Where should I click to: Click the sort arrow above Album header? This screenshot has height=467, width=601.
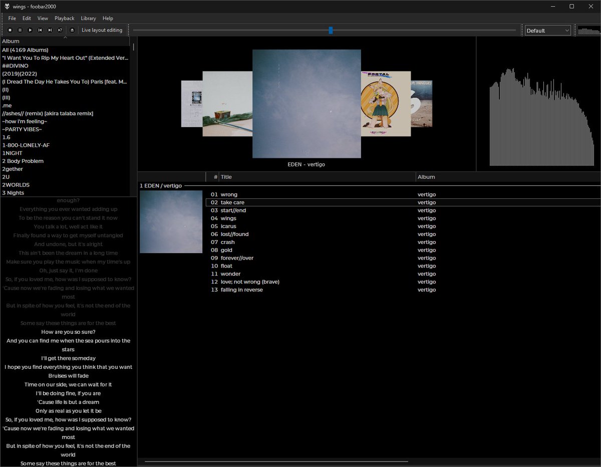point(65,37)
